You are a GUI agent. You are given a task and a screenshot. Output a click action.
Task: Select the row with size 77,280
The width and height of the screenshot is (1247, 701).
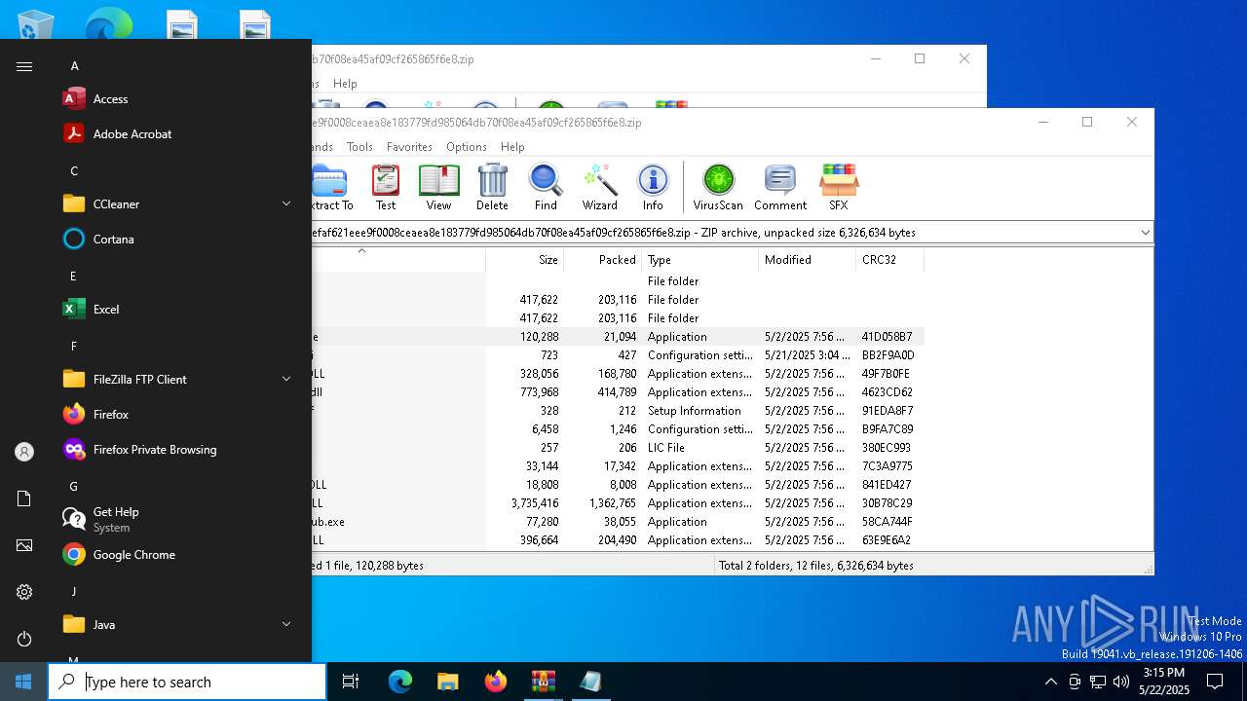[x=618, y=522]
